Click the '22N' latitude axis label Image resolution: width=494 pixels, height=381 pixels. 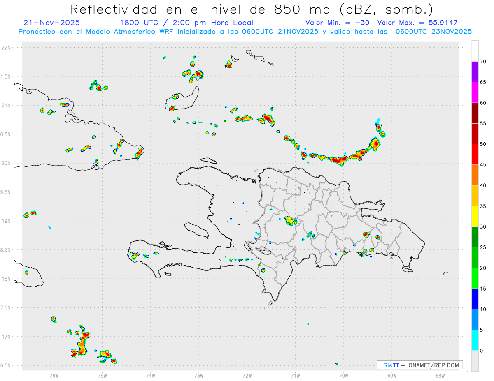click(7, 47)
